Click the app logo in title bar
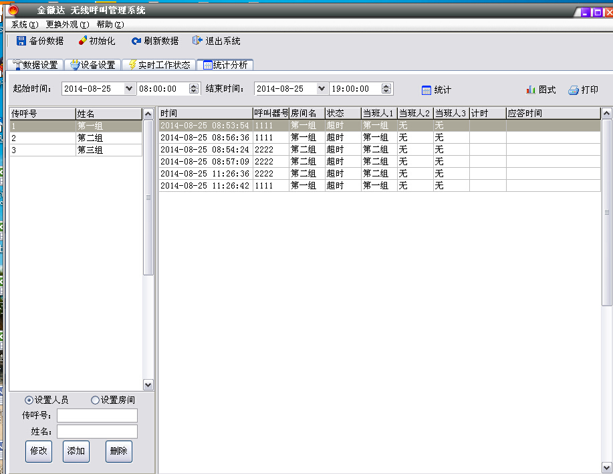The height and width of the screenshot is (474, 613). tap(13, 10)
